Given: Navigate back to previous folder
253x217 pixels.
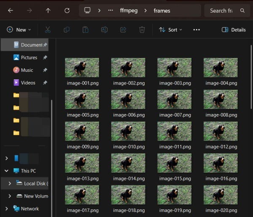Looking at the screenshot, I should [11, 11].
